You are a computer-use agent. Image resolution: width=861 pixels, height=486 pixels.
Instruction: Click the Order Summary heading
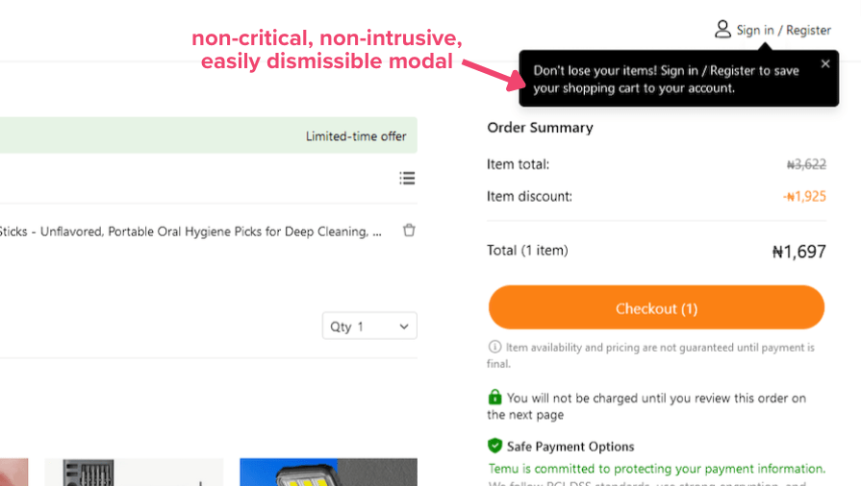(540, 128)
